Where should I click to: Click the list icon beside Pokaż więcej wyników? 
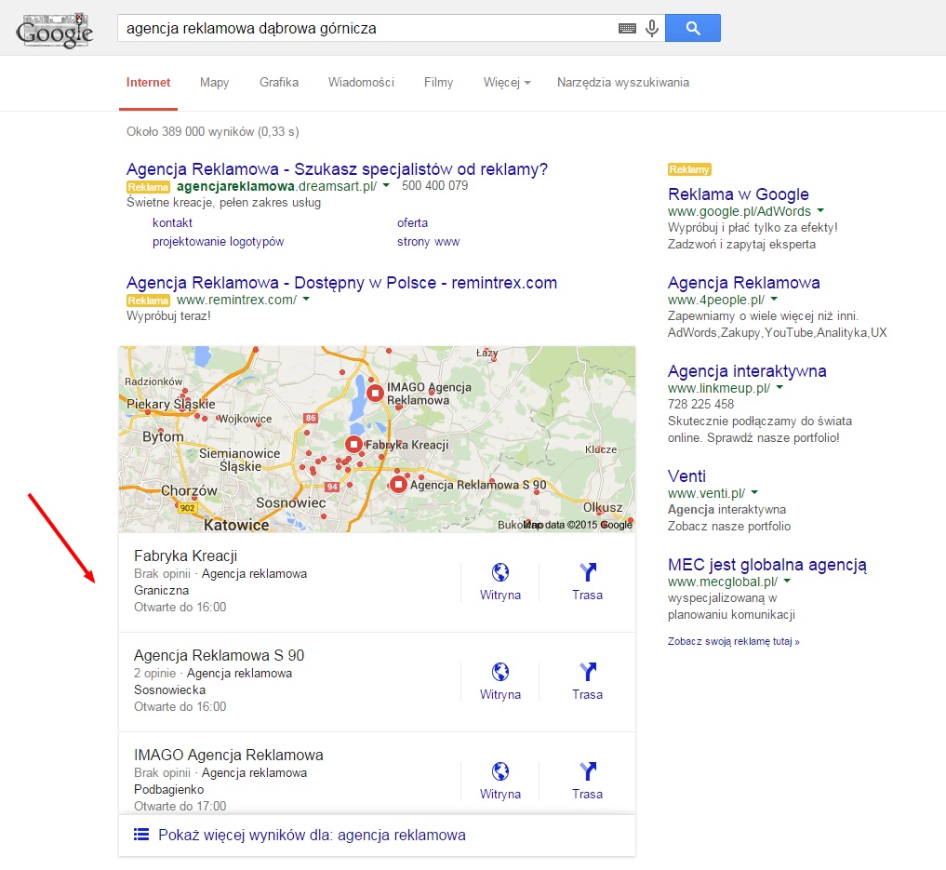point(141,835)
